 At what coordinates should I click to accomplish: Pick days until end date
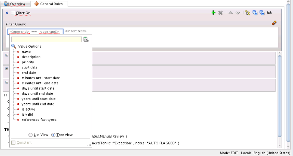37,93
